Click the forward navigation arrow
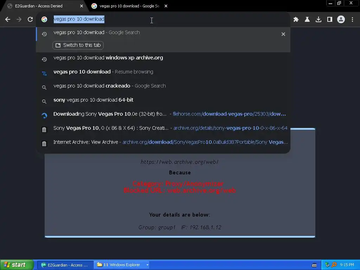360x270 pixels. [x=19, y=20]
